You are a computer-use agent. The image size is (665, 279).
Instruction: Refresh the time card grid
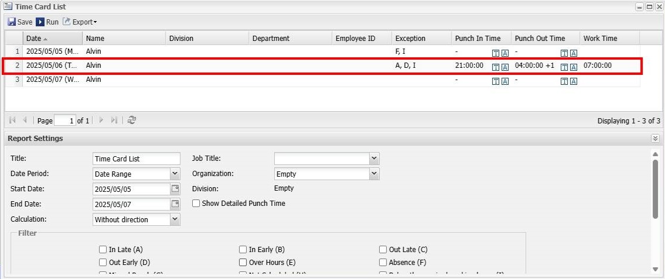coord(131,120)
